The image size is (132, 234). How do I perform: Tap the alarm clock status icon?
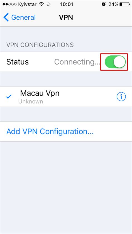(103, 4)
